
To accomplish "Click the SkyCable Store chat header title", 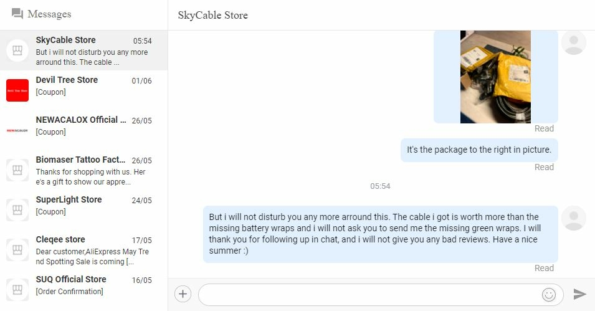I will pyautogui.click(x=213, y=15).
